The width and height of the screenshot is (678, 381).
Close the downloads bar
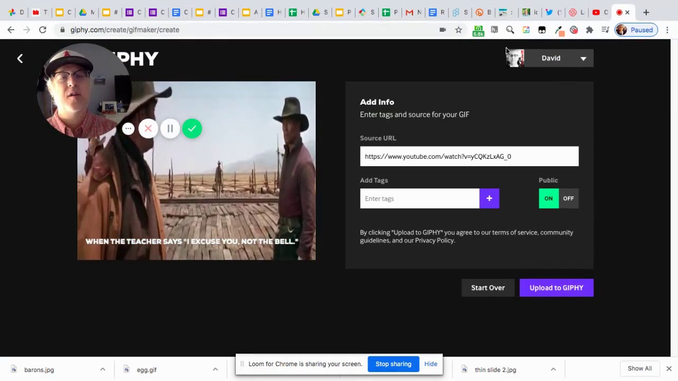[669, 369]
